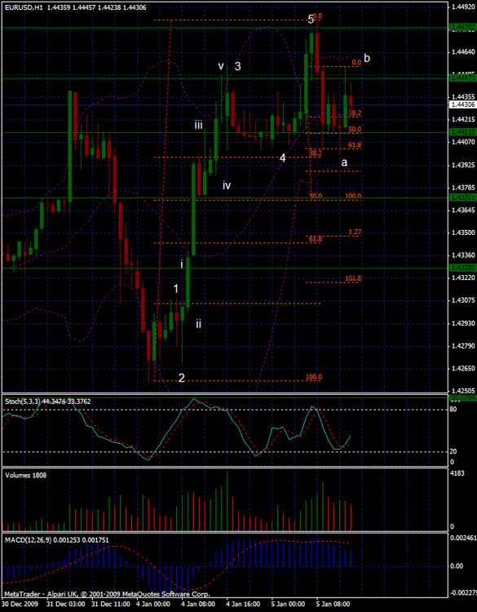Select the corrective wave label a

click(344, 162)
